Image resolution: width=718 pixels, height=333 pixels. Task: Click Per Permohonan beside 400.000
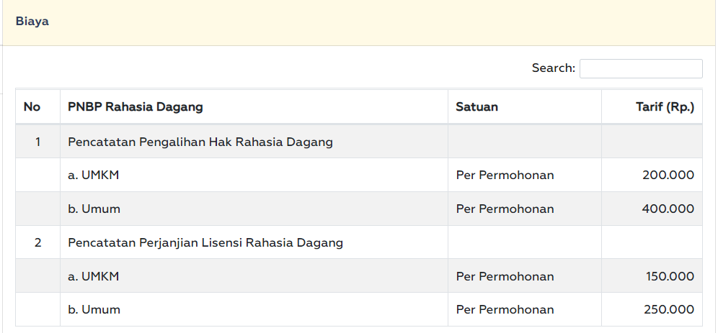point(505,209)
